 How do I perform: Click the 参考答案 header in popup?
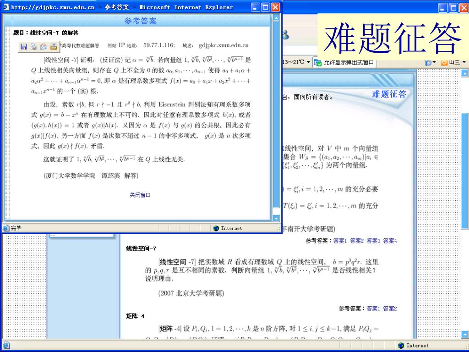140,21
